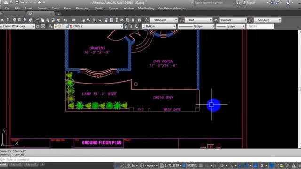Click the Redo arrow in standard toolbar
The width and height of the screenshot is (301, 169).
pos(74,20)
